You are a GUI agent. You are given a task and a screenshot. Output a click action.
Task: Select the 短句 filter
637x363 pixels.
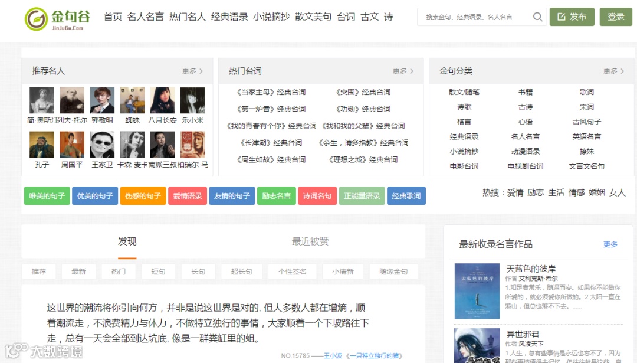(158, 272)
